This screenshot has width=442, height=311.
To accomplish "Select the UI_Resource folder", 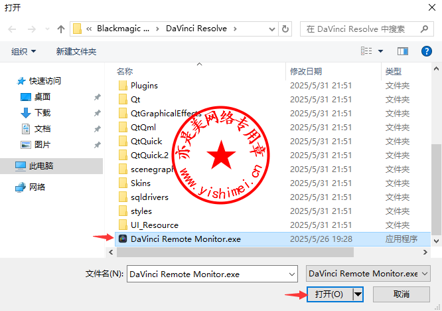I will [155, 225].
